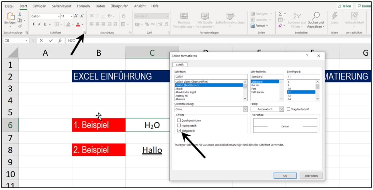Select size 12 in Schriftgrad list
The height and width of the screenshot is (190, 373).
coord(289,96)
